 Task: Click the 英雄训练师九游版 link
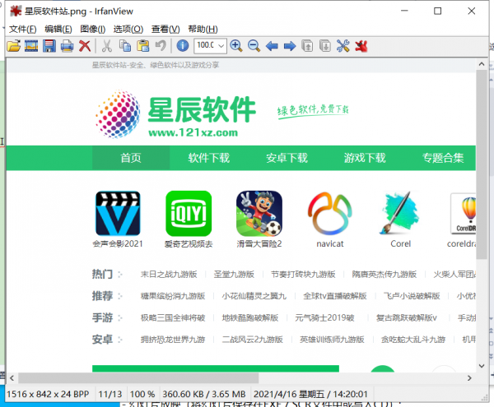click(332, 340)
